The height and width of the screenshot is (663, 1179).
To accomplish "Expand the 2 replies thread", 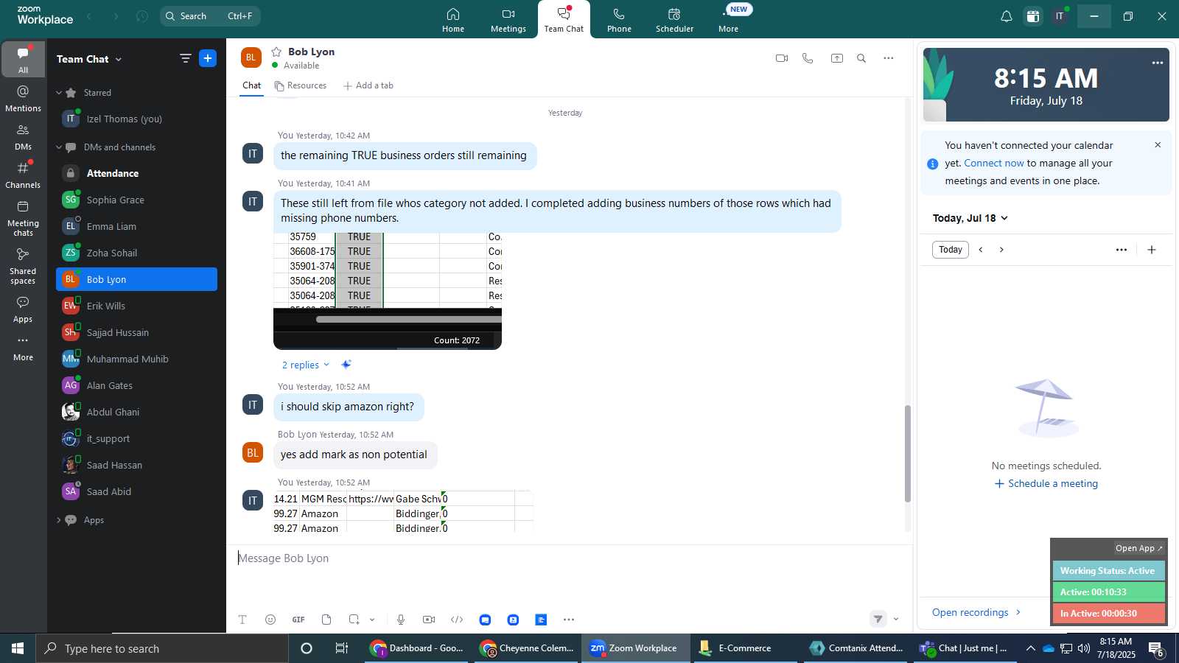I will coord(305,365).
